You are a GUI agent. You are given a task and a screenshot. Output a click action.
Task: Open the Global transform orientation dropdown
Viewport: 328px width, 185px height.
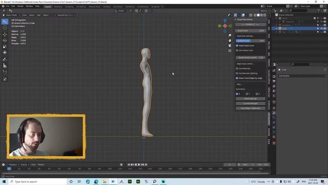tap(121, 11)
